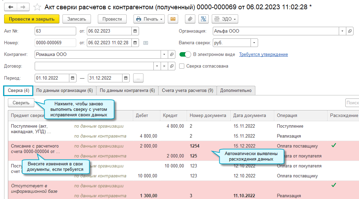Go forward with the right arrow button
The height and width of the screenshot is (199, 359).
tap(23, 7)
